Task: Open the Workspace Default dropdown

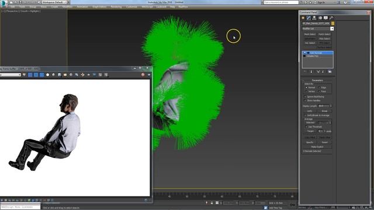Action: coord(54,2)
